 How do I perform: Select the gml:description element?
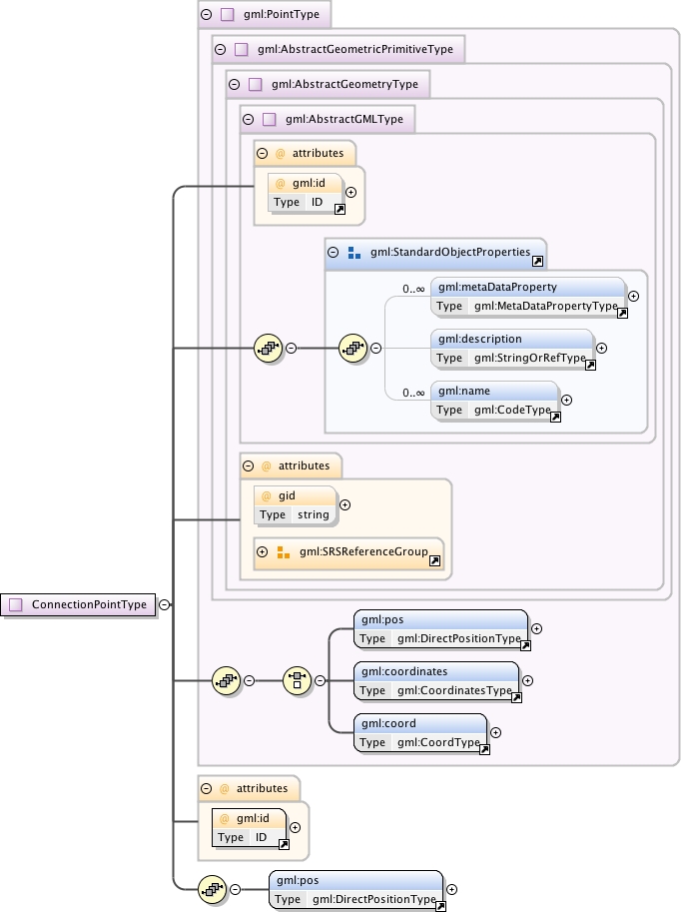pos(512,349)
